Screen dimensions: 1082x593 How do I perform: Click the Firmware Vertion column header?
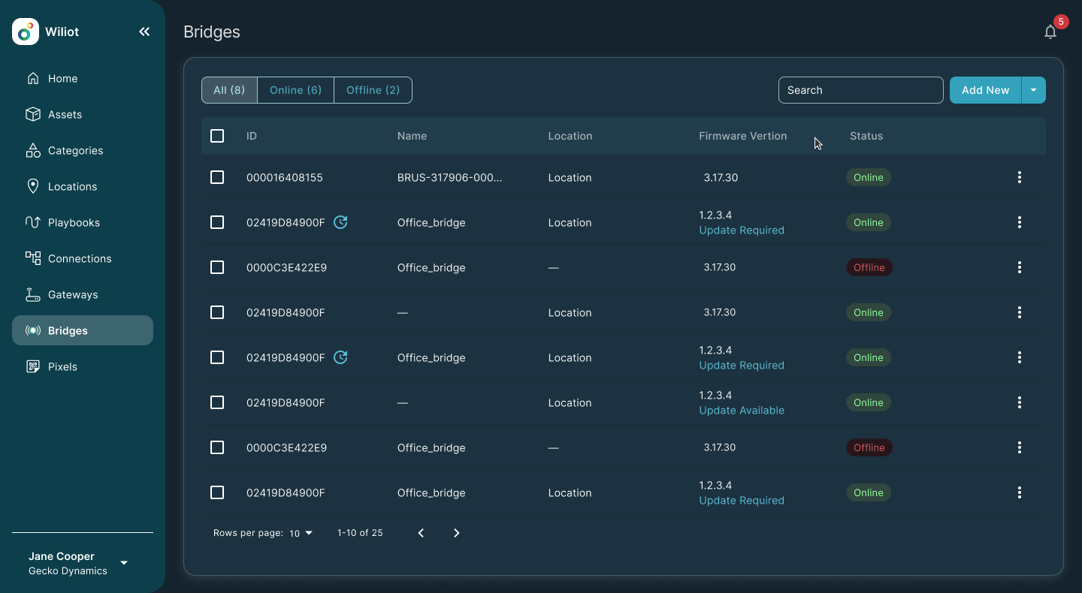[x=743, y=136]
